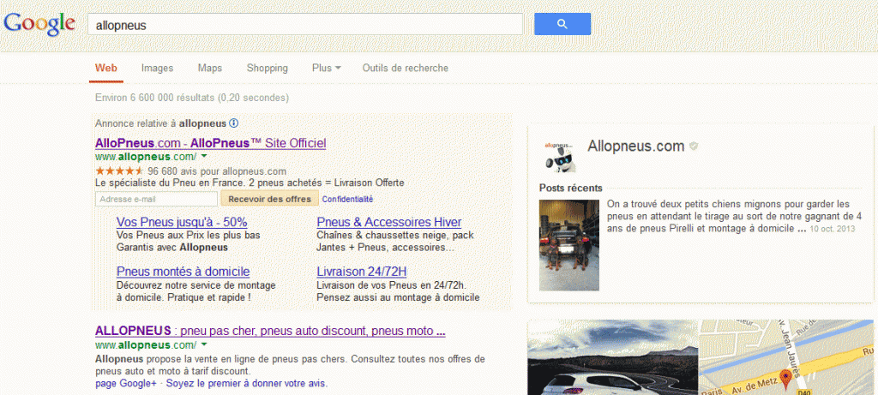Click Soyez le premier à donner votre avis
The height and width of the screenshot is (395, 878).
pyautogui.click(x=247, y=384)
